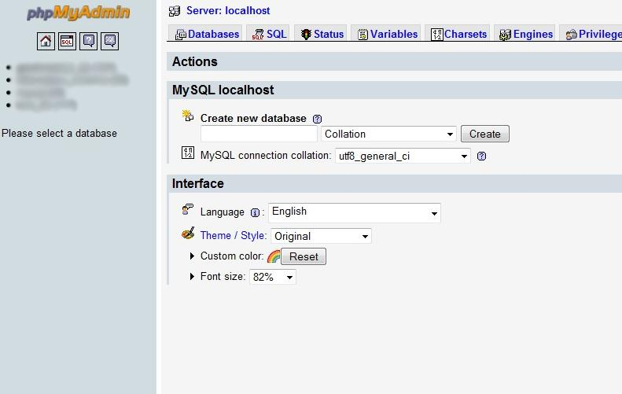The width and height of the screenshot is (622, 394).
Task: Open SQL documentation icon in sidebar
Action: [x=109, y=41]
